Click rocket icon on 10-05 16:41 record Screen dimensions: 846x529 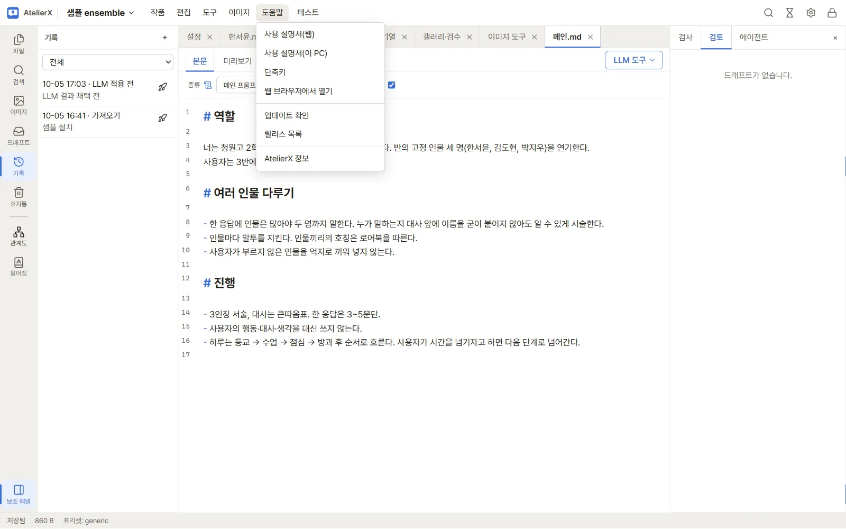[x=163, y=118]
